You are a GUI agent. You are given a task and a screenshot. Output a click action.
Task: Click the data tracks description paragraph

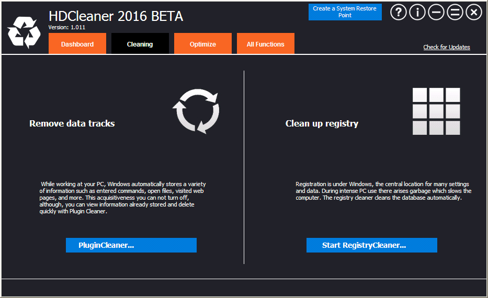tap(122, 198)
